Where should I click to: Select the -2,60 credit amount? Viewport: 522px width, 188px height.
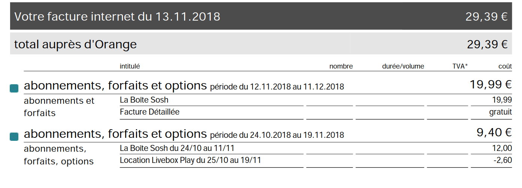click(x=503, y=160)
